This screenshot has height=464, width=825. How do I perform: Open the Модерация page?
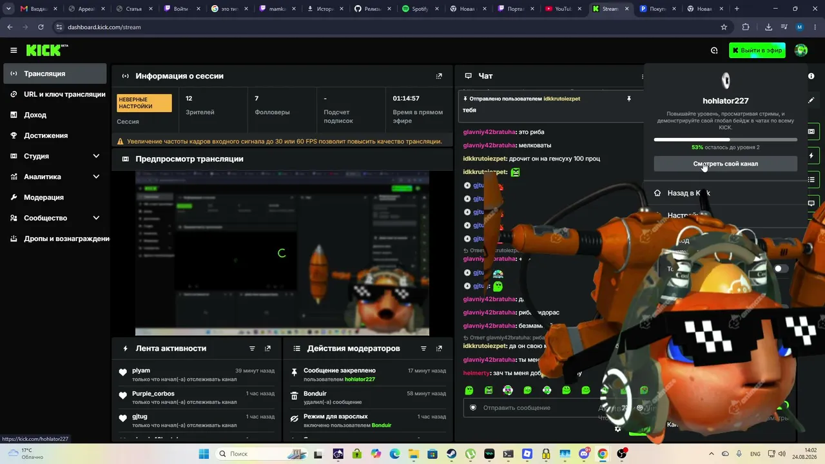55,197
